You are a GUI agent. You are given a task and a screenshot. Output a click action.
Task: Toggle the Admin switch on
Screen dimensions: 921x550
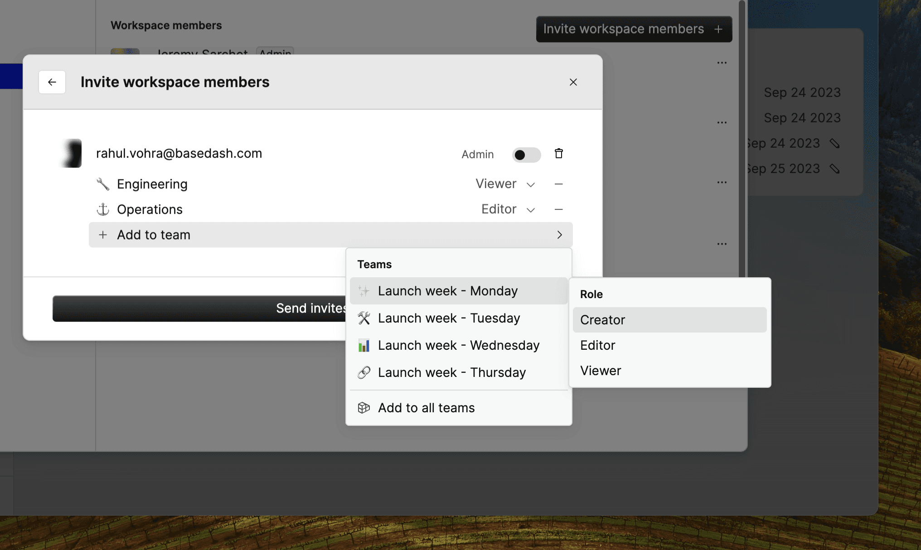(x=526, y=155)
